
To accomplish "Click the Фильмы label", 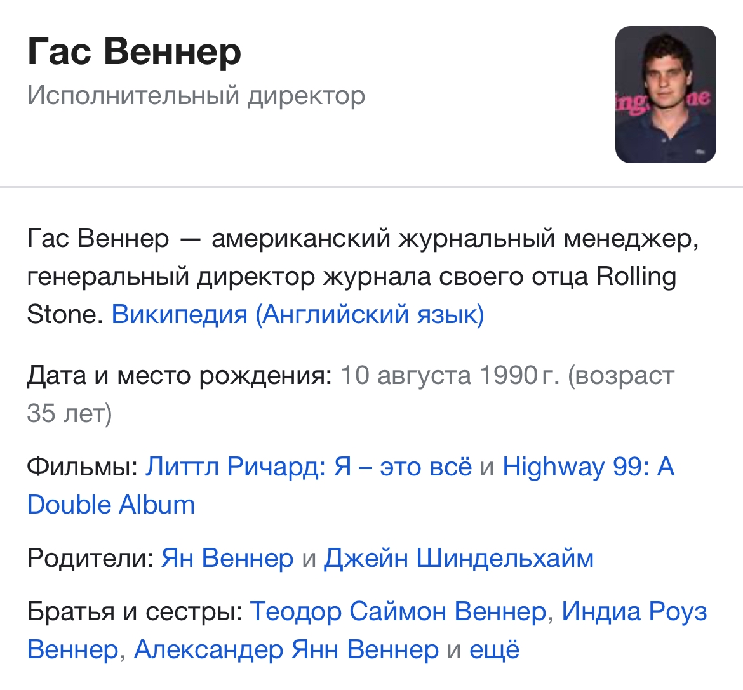I will pyautogui.click(x=82, y=467).
